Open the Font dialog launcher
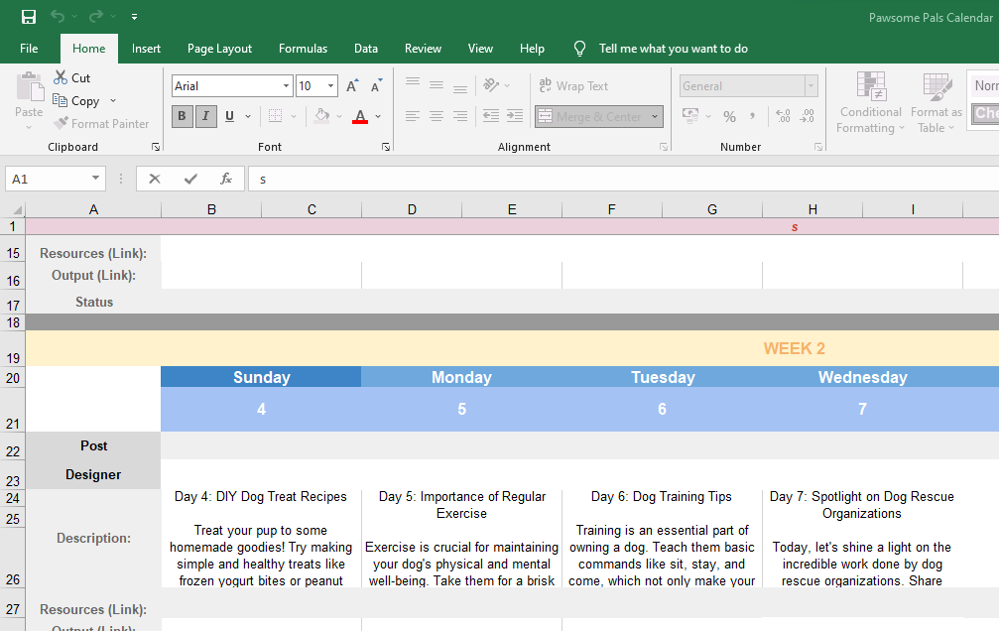This screenshot has height=631, width=999. pyautogui.click(x=386, y=147)
